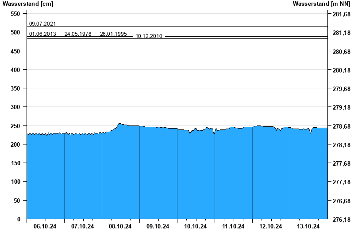Select the 13.10.24 date label

[308, 227]
